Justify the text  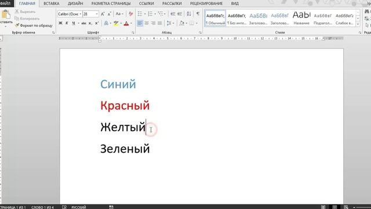tap(160, 23)
